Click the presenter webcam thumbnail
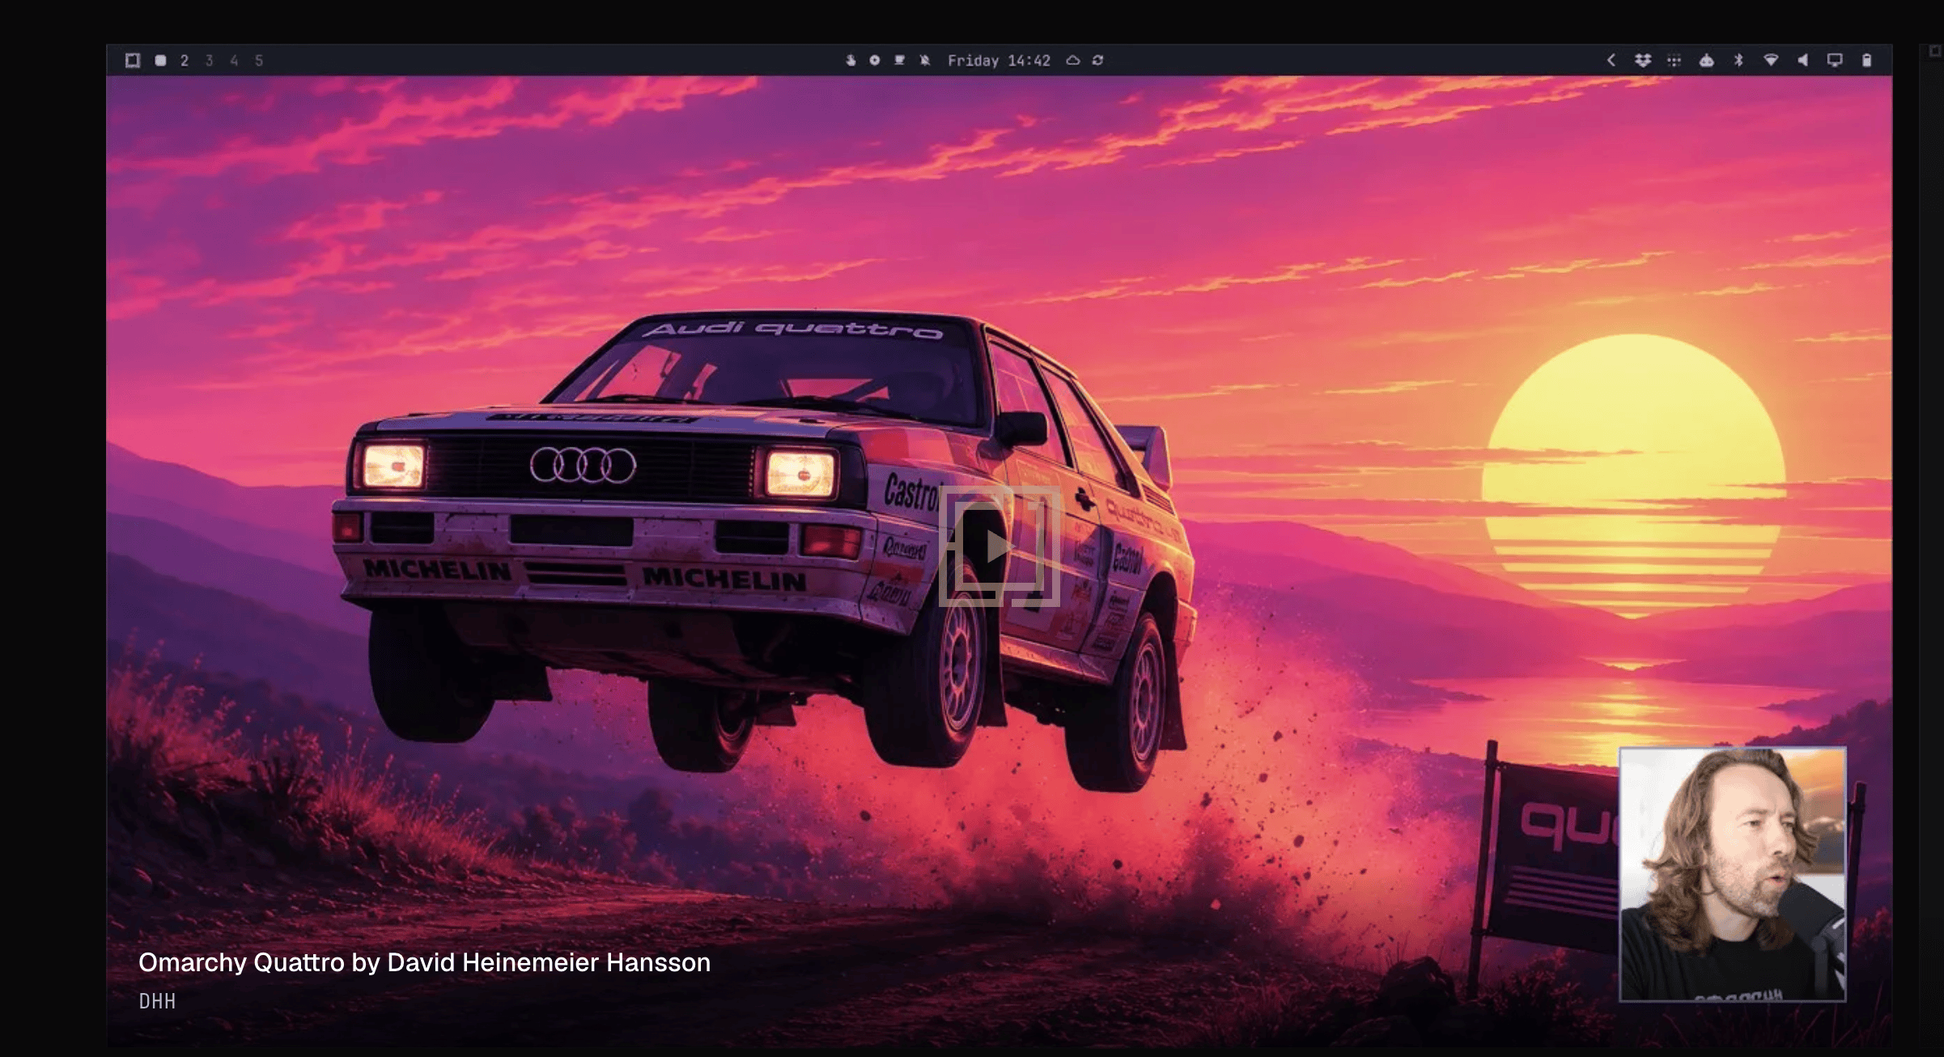Screen dimensions: 1944x1057 (1732, 874)
